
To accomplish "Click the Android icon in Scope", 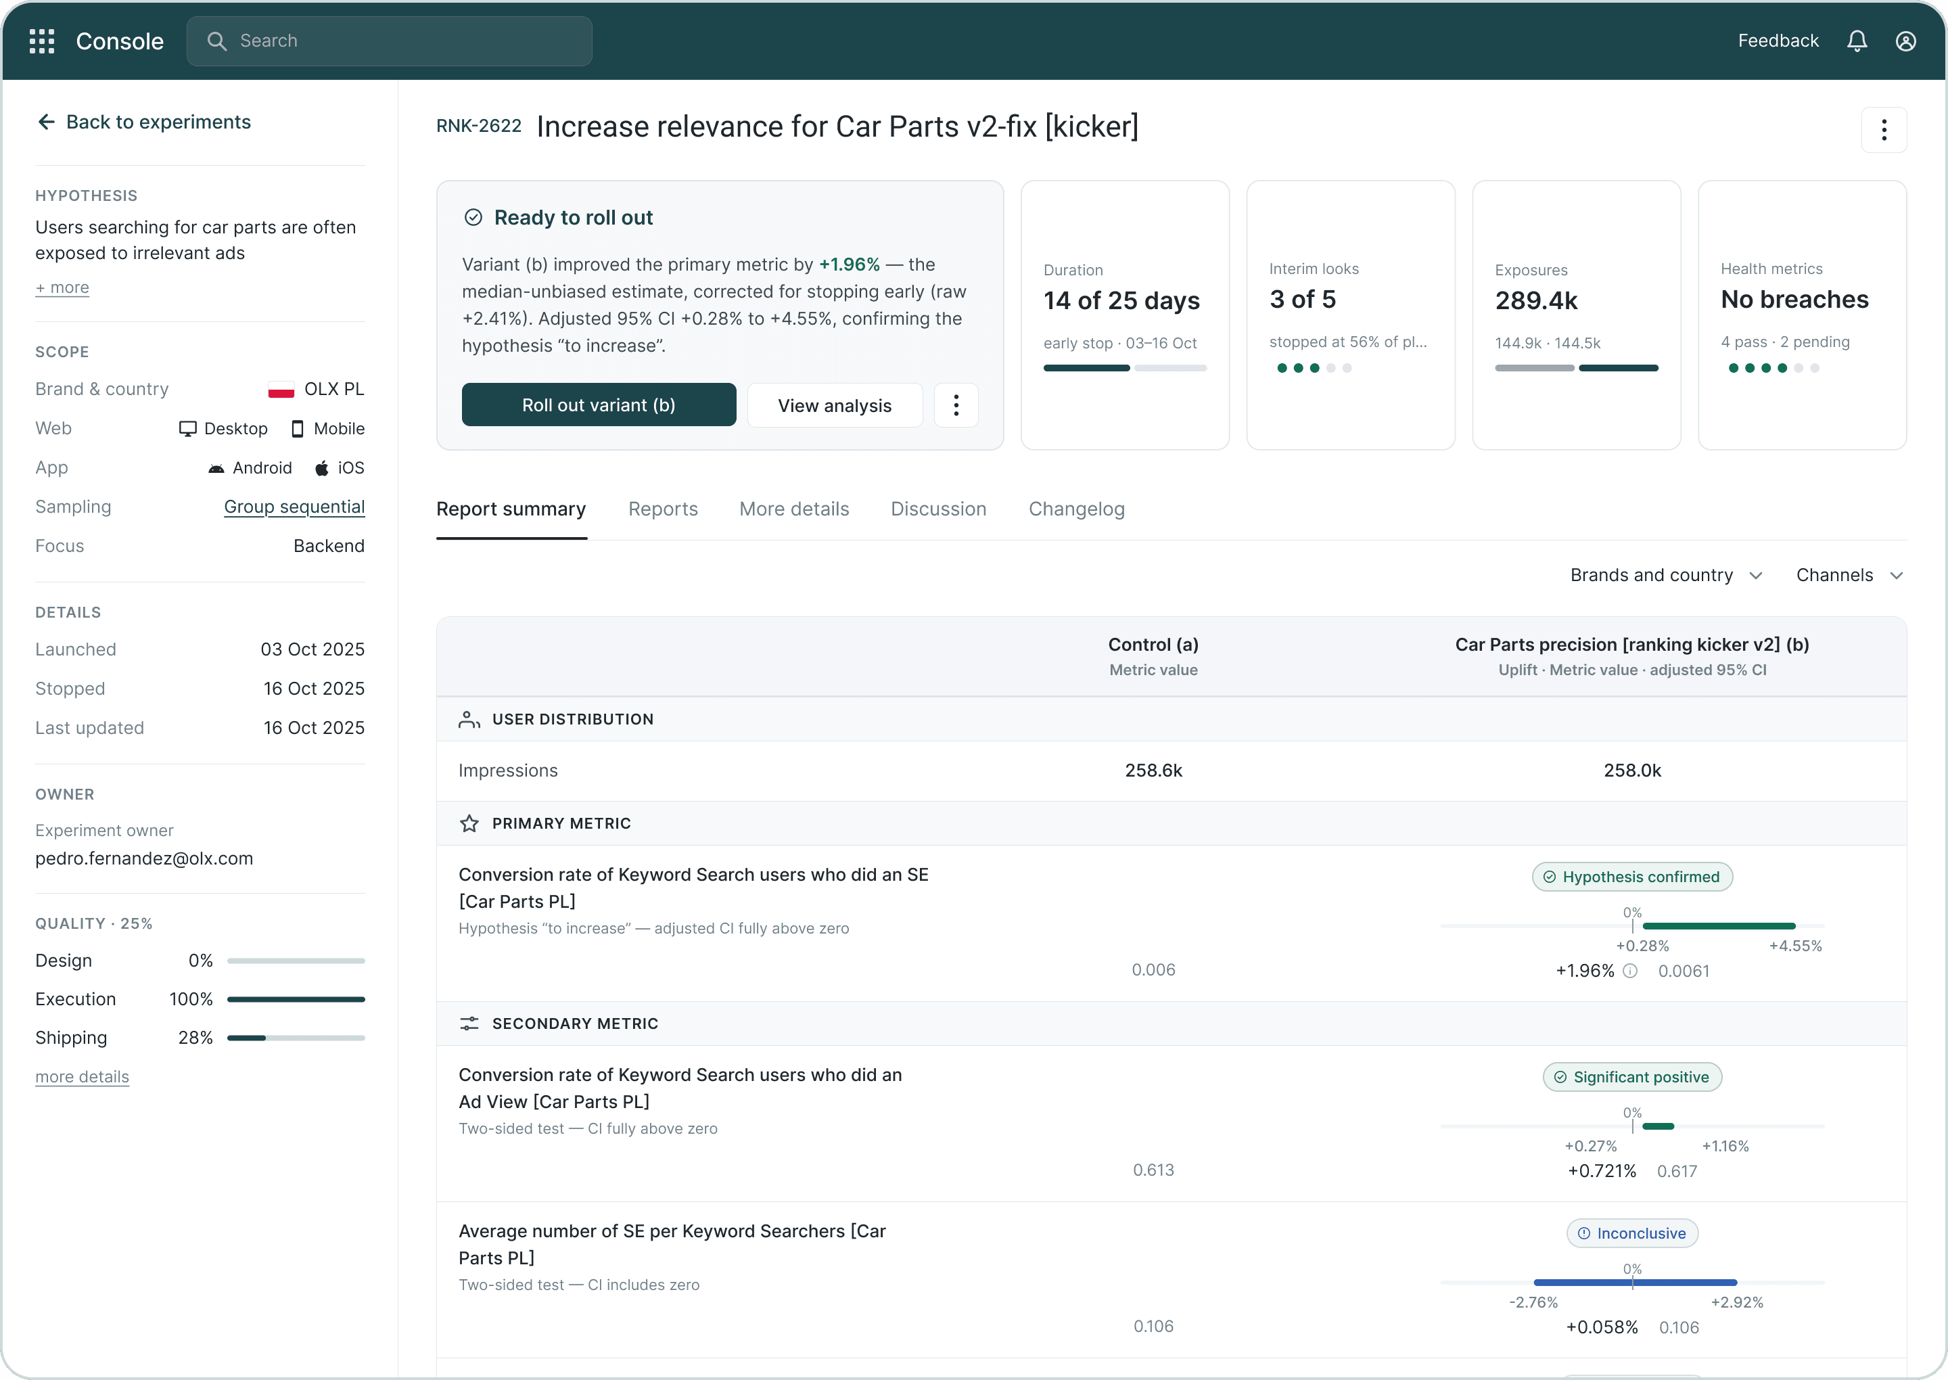I will point(216,468).
